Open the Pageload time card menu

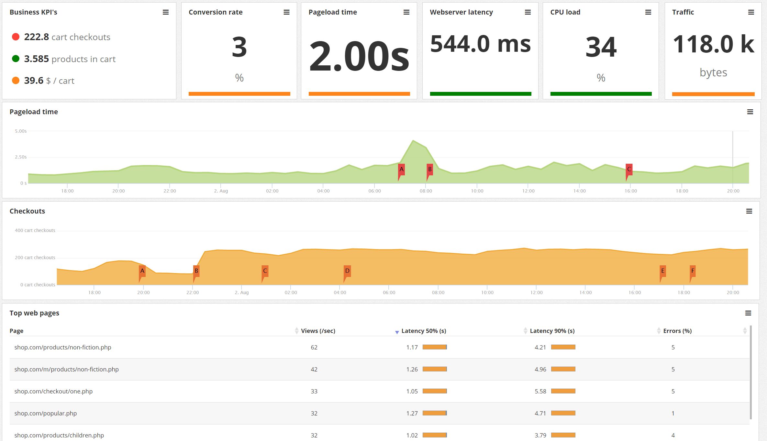(406, 12)
